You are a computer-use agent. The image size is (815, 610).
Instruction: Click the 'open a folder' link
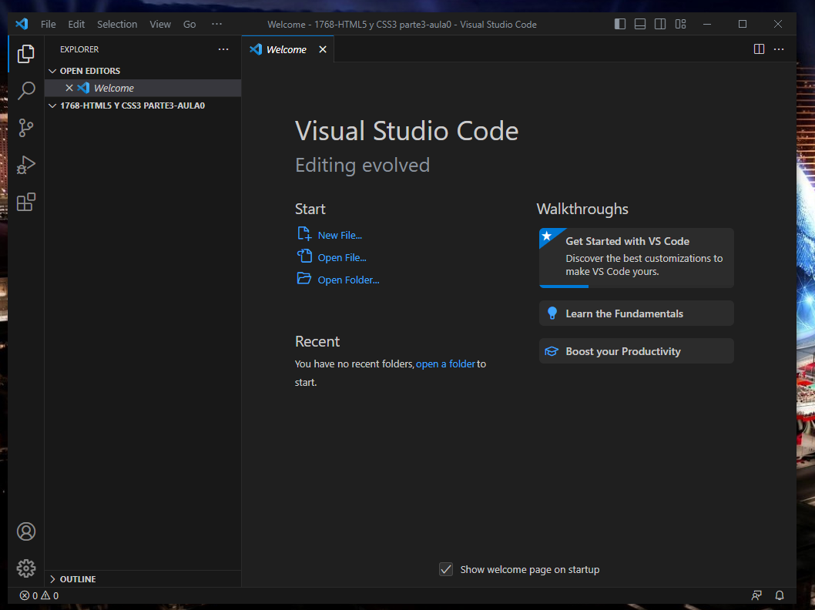pyautogui.click(x=445, y=364)
